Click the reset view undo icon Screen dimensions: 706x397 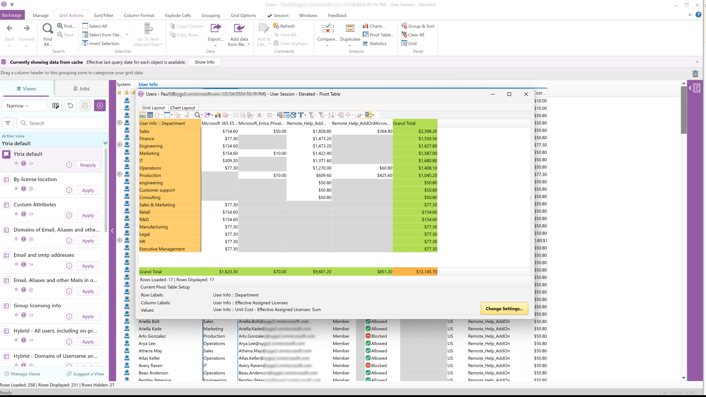coord(70,106)
